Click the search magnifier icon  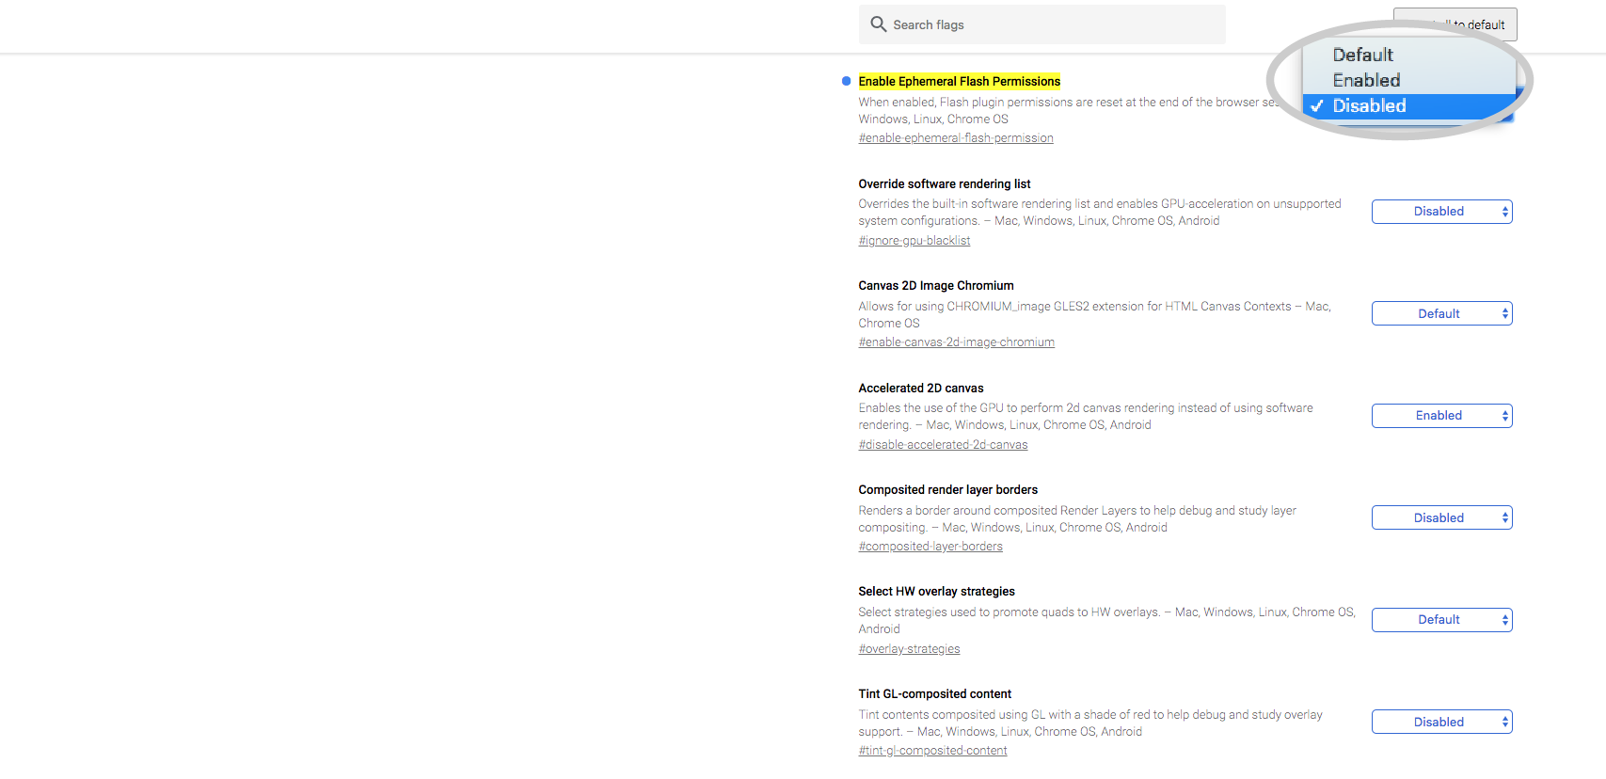click(x=878, y=24)
